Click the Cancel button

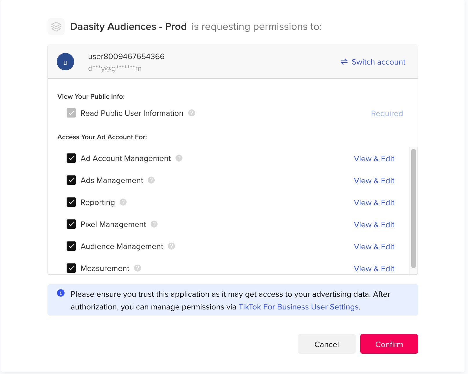coord(326,344)
